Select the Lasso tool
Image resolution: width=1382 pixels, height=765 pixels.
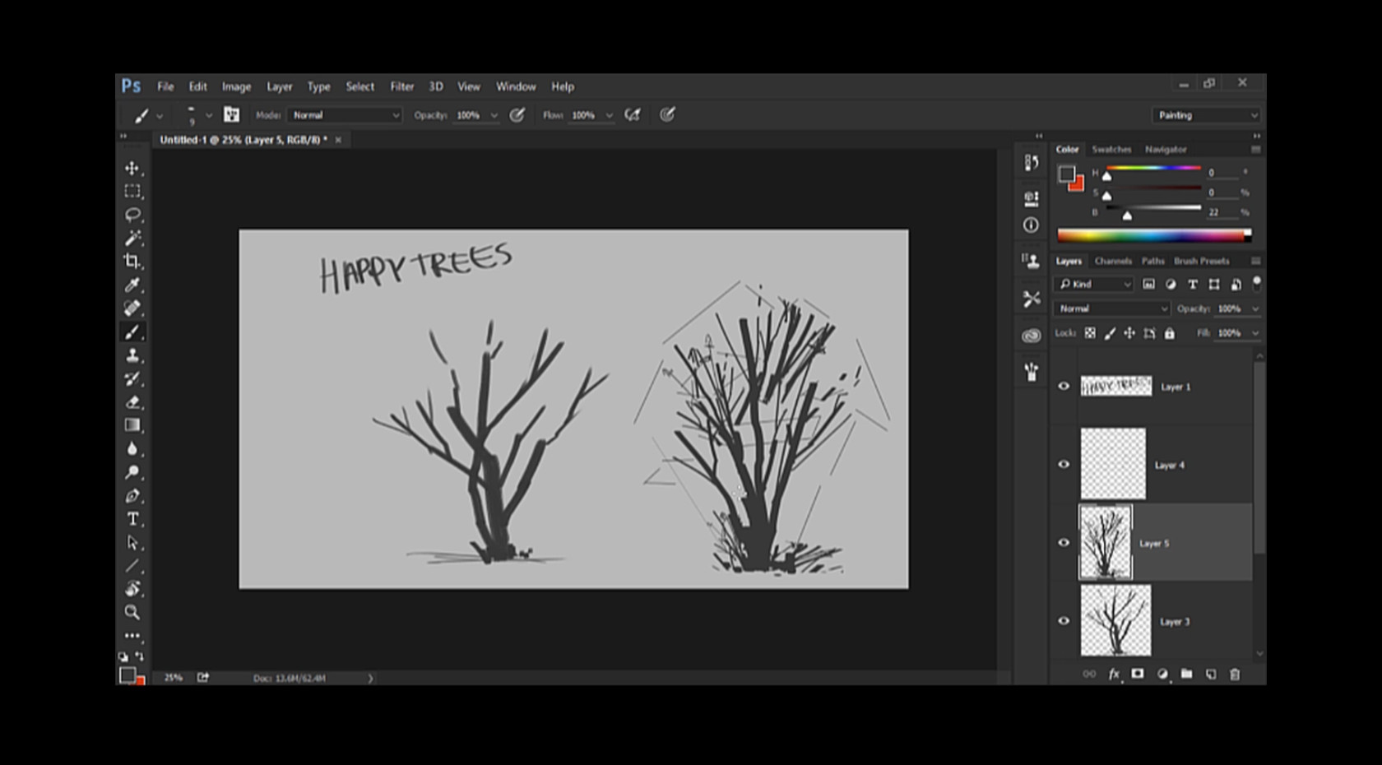132,215
